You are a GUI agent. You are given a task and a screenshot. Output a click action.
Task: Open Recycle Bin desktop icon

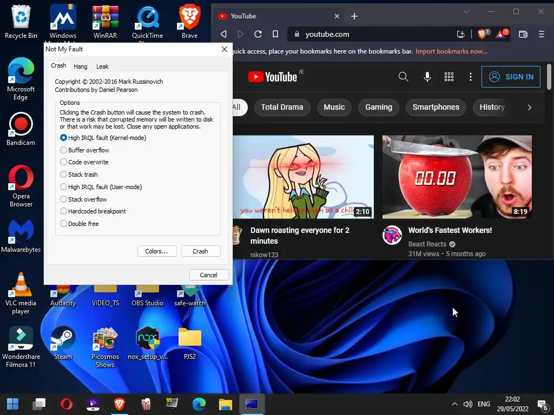(x=21, y=21)
